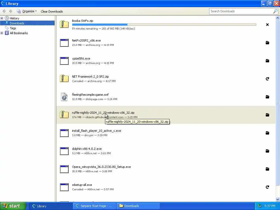Screen dimensions: 280x210
Task: Select the NetFx20SP2_x86.exe entry
Action: click(x=166, y=43)
